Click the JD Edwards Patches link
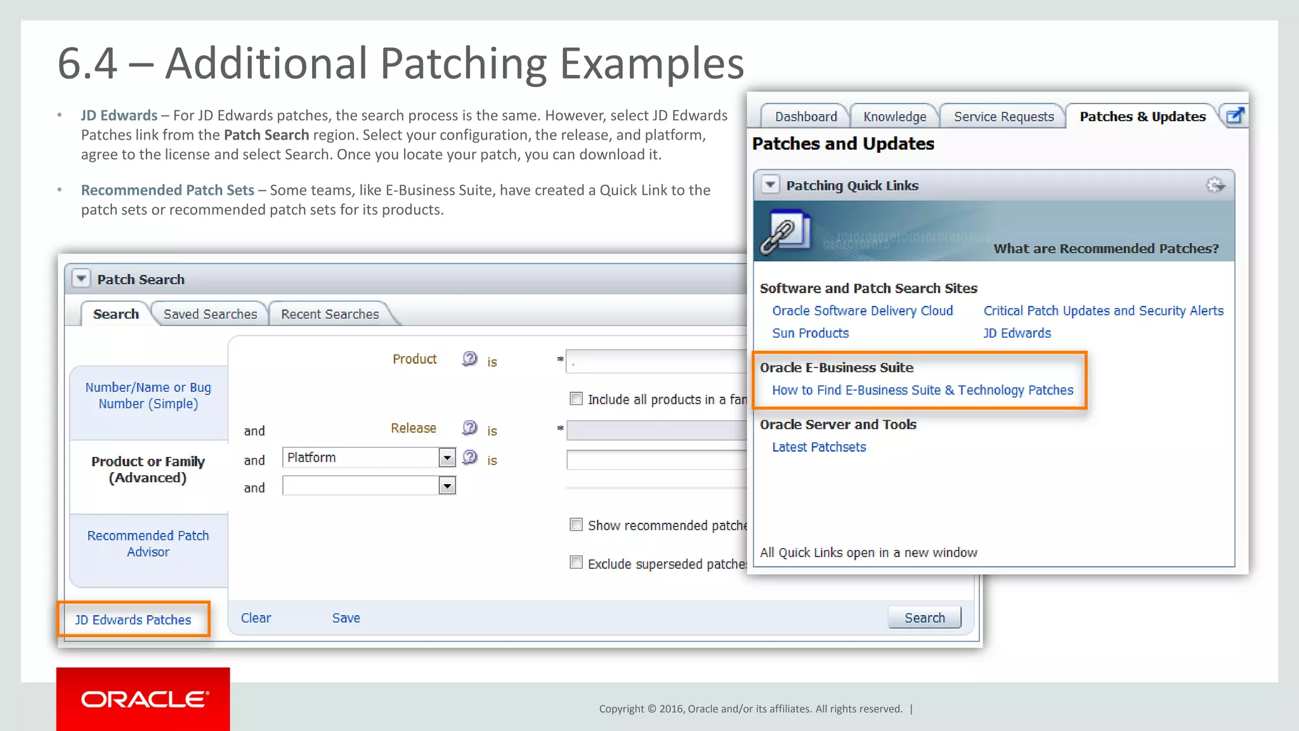Image resolution: width=1299 pixels, height=731 pixels. pos(133,619)
